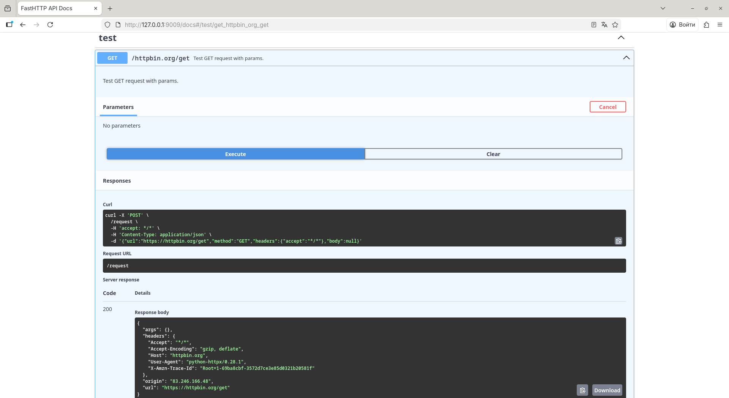Click the Code column header
This screenshot has width=729, height=398.
click(x=109, y=293)
